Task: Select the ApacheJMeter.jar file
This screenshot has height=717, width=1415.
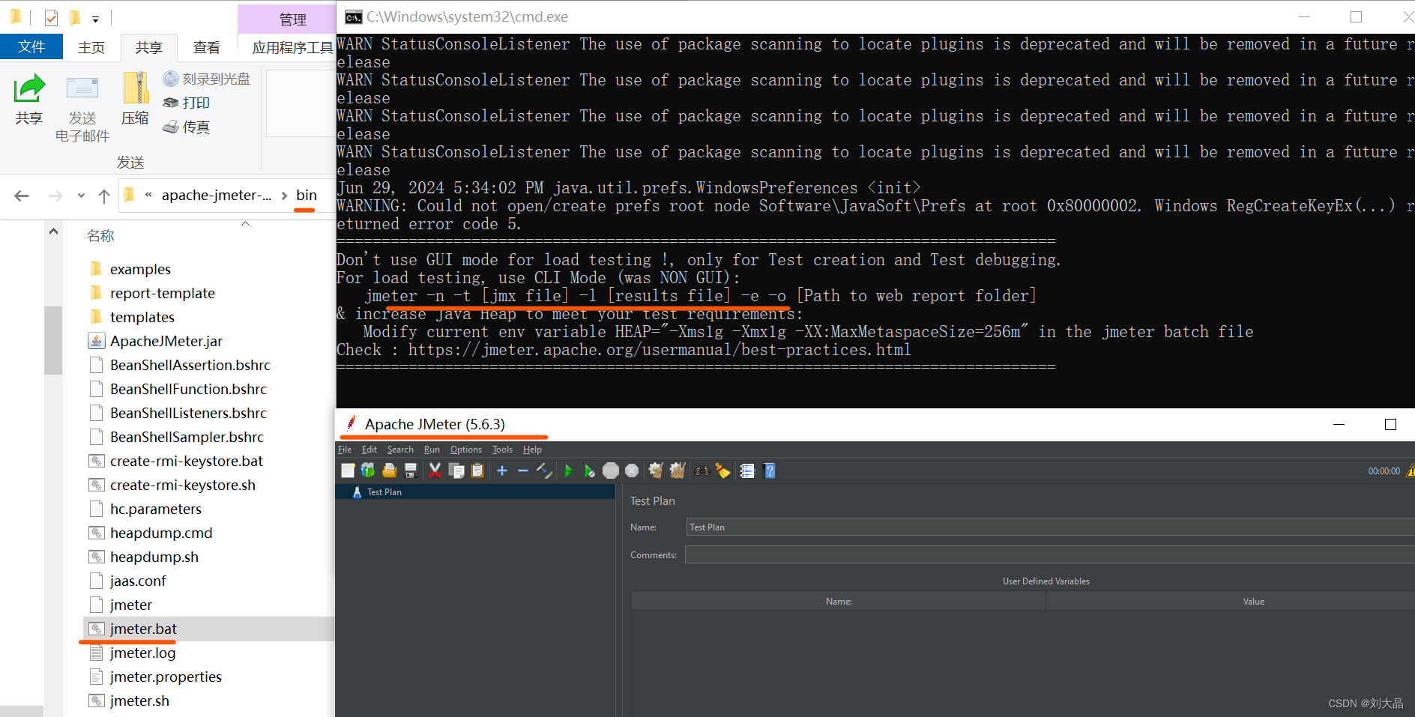Action: tap(166, 341)
